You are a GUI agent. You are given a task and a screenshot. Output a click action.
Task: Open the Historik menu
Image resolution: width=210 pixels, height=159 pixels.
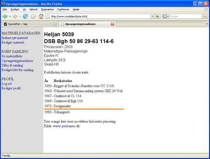click(34, 10)
